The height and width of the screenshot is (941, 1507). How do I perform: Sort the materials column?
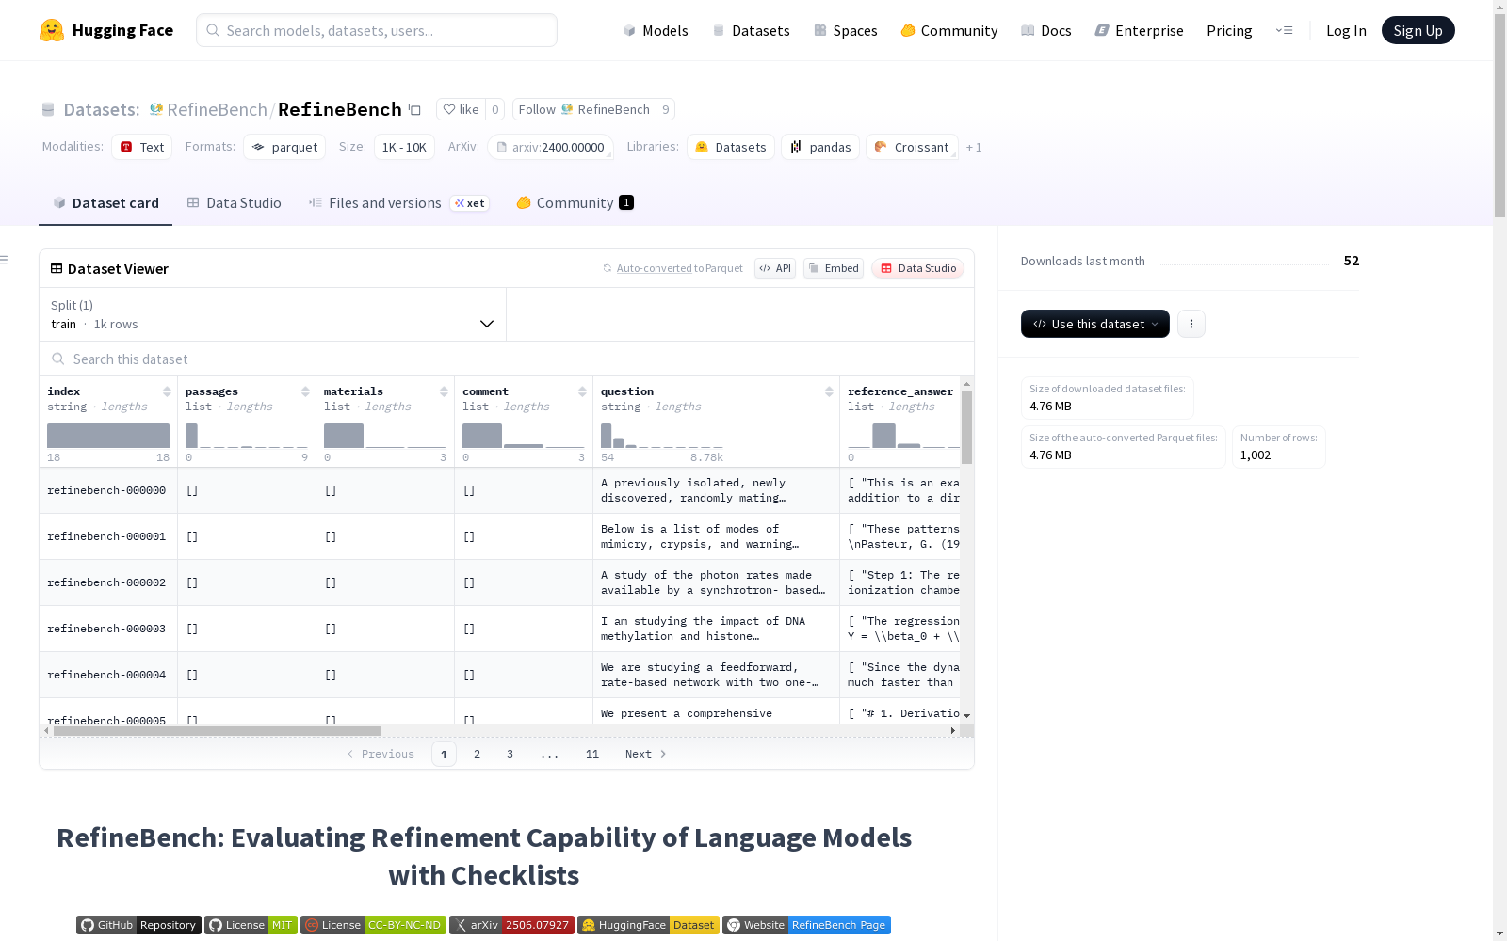444,391
